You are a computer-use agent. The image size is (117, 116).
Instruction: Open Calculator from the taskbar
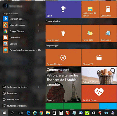click(x=61, y=113)
